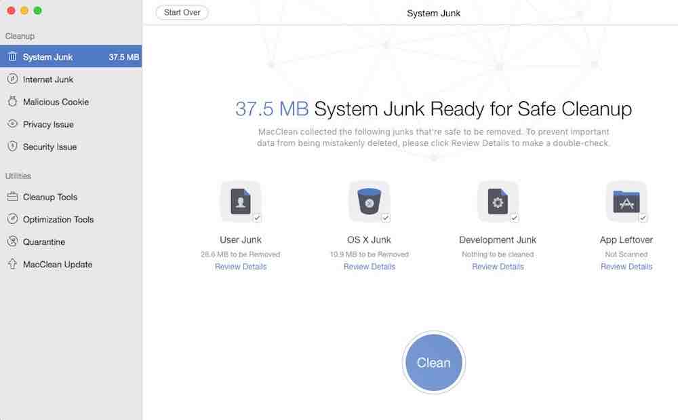Review Details for Development Junk
This screenshot has height=420, width=678.
(498, 267)
